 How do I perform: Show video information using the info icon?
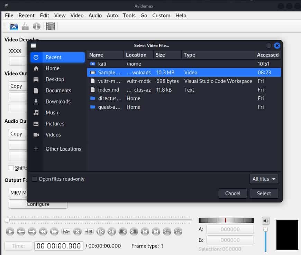(37, 26)
